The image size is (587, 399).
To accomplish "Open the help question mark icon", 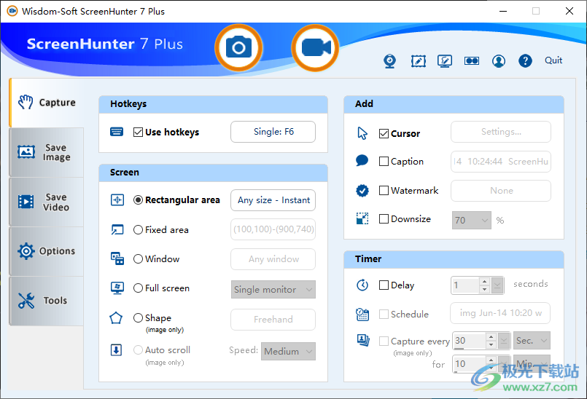I will pyautogui.click(x=525, y=61).
